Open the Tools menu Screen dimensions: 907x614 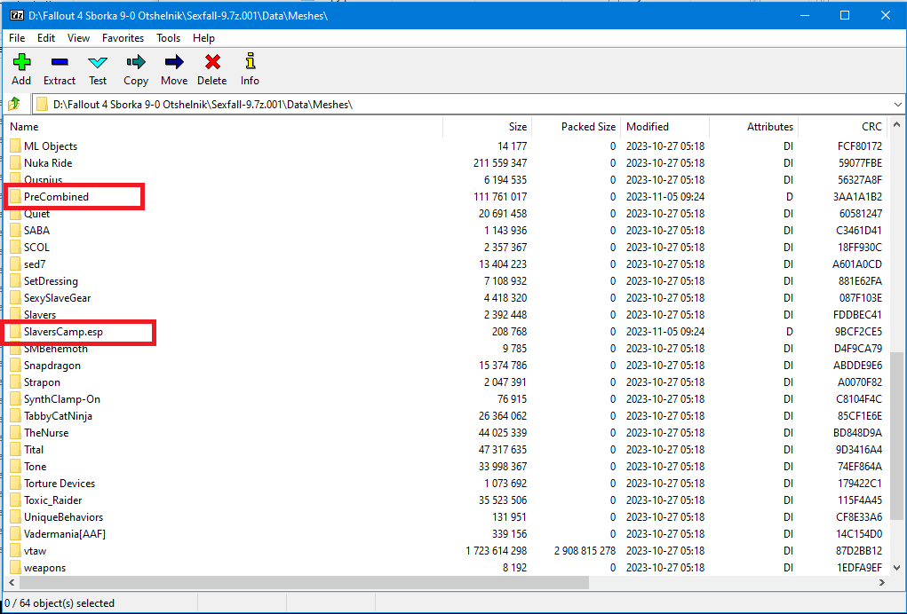(168, 38)
